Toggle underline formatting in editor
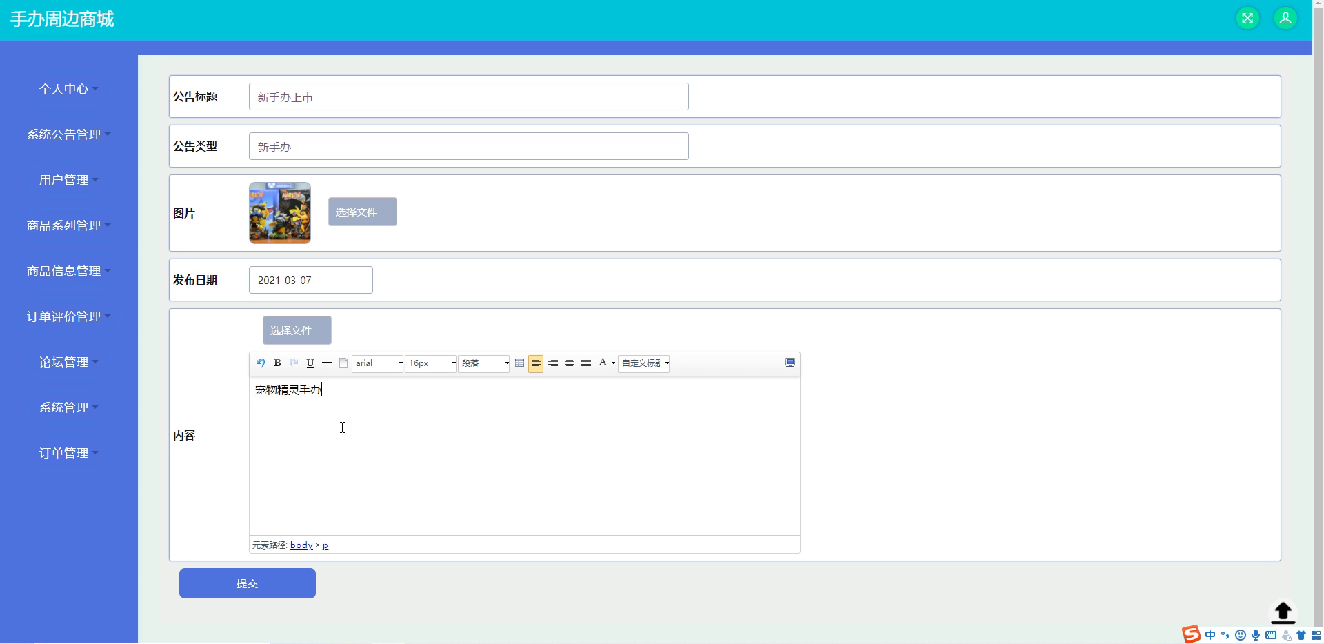The width and height of the screenshot is (1324, 644). click(x=310, y=363)
